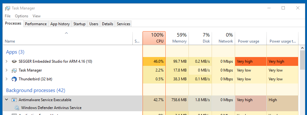The image size is (307, 115).
Task: Click the sort arrow above the Name column
Action: 66,33
